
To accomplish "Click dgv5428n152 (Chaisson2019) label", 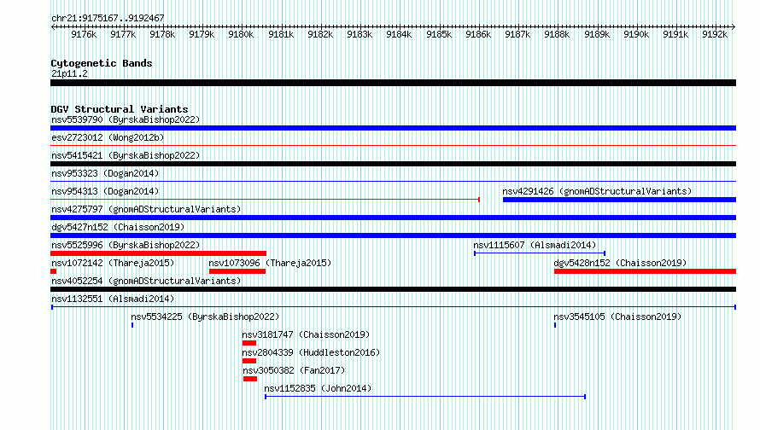I will [620, 263].
